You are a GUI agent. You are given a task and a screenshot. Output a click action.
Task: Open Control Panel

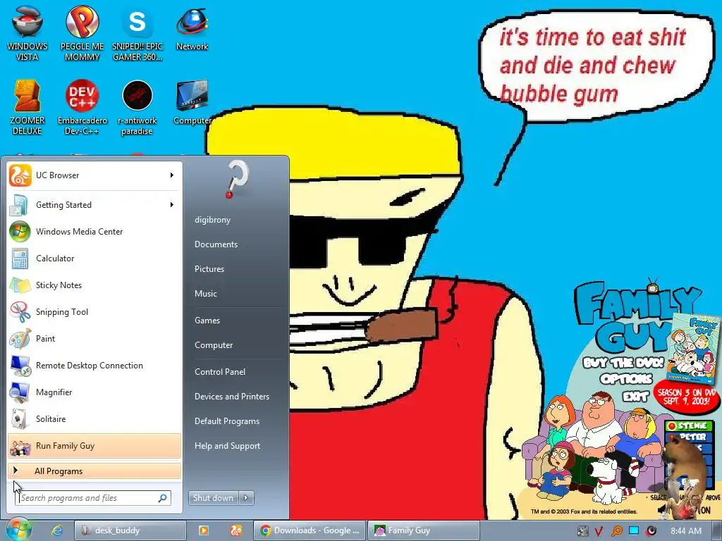[220, 372]
